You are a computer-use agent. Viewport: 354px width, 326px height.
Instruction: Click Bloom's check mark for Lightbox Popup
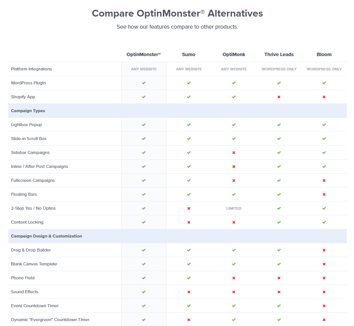(x=324, y=125)
